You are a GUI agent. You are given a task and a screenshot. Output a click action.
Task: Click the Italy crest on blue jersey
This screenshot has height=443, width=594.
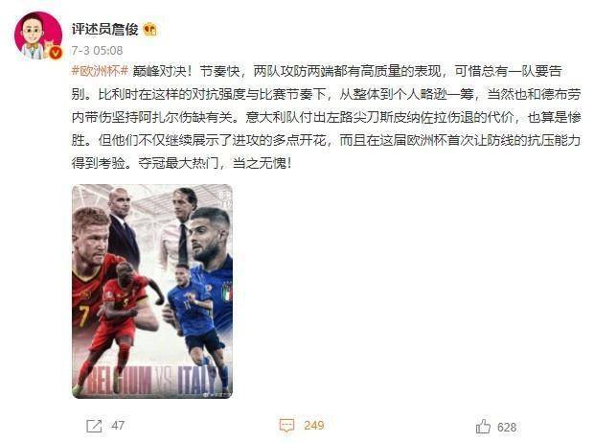click(x=227, y=292)
